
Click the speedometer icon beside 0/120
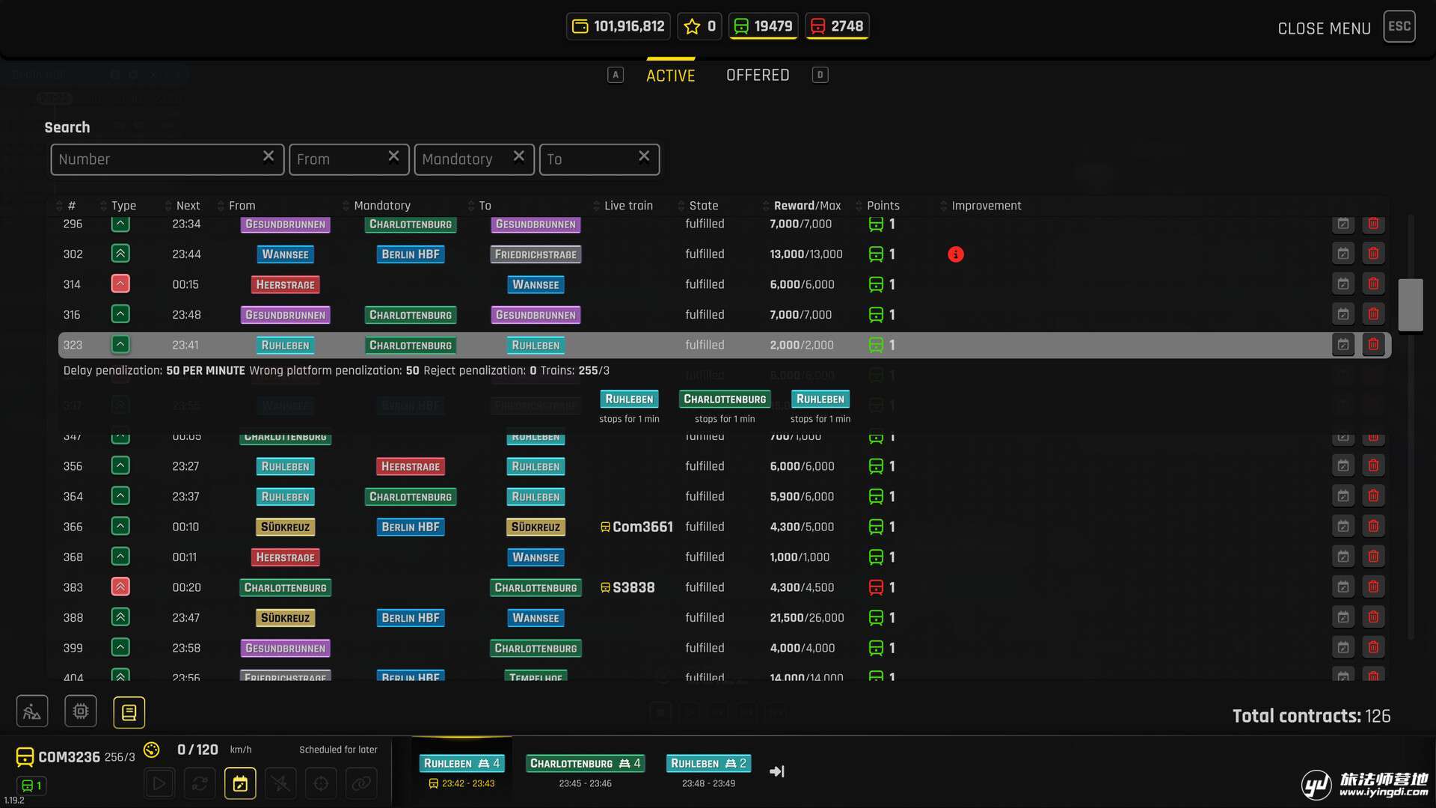pos(152,750)
